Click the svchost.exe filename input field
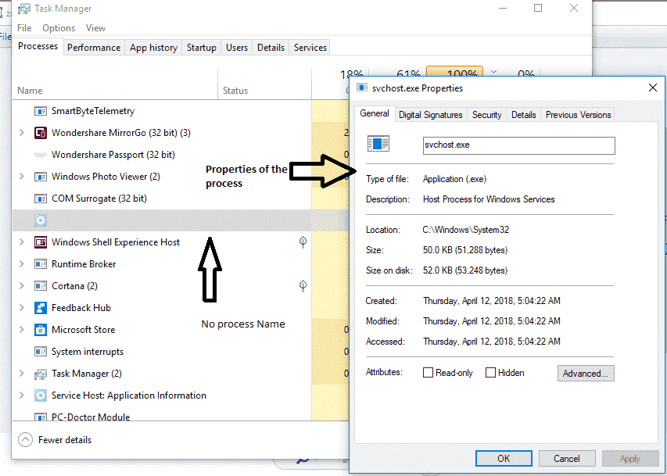667x476 pixels. pos(519,145)
